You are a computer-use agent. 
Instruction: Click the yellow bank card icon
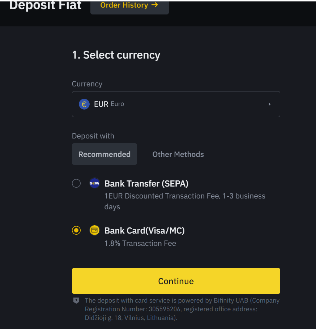(94, 230)
